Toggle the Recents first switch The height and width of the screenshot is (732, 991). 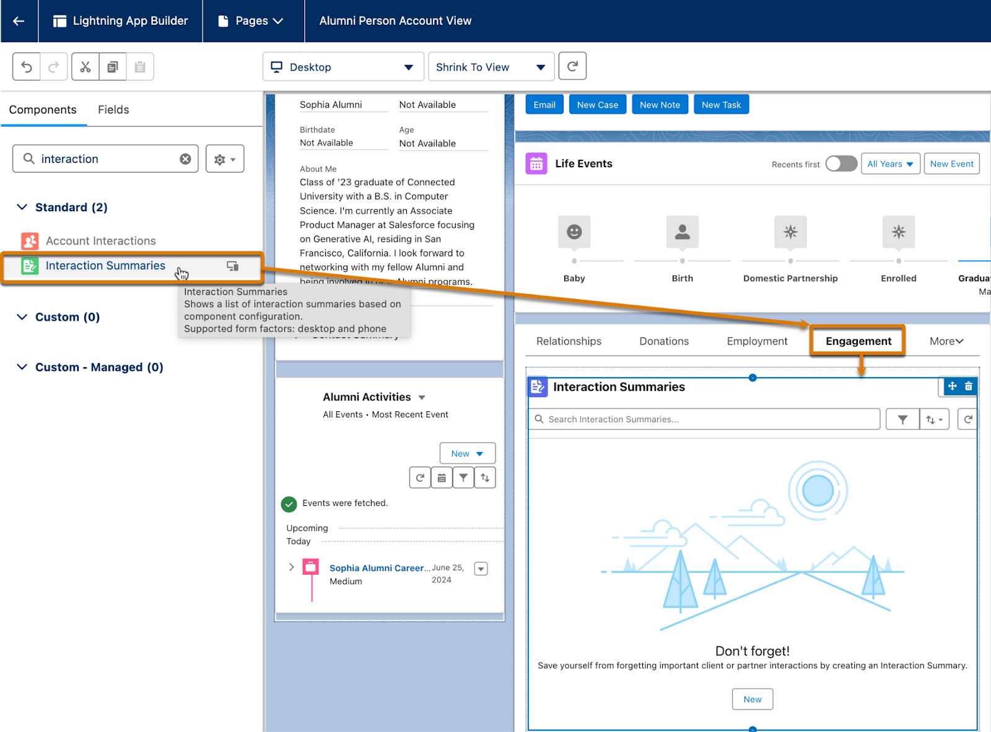tap(841, 163)
